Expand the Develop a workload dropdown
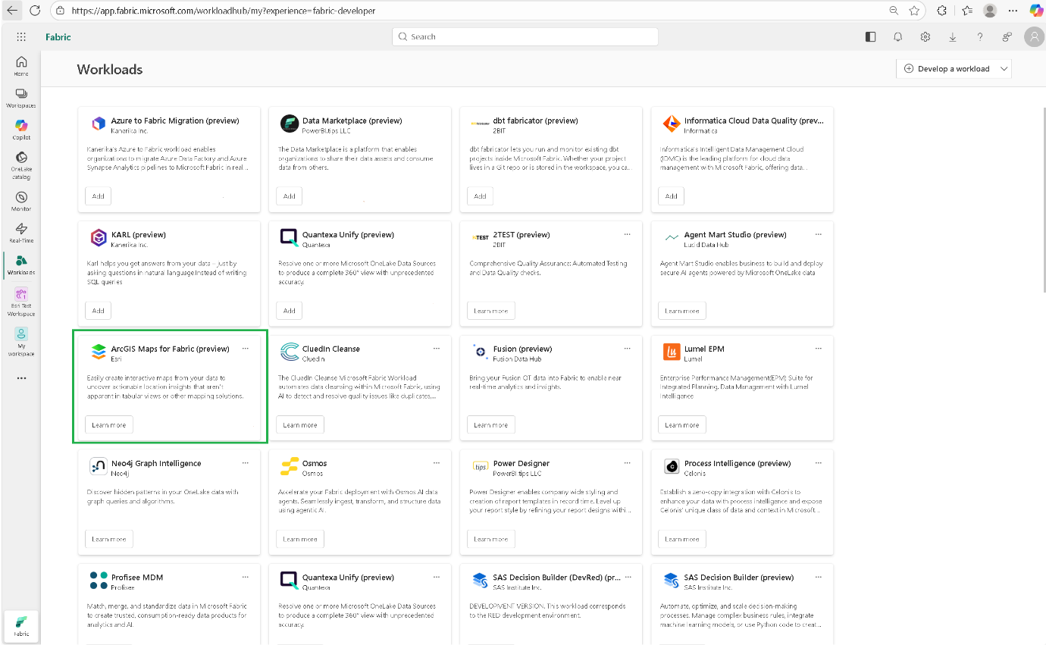Viewport: 1046px width, 645px height. coord(1004,69)
